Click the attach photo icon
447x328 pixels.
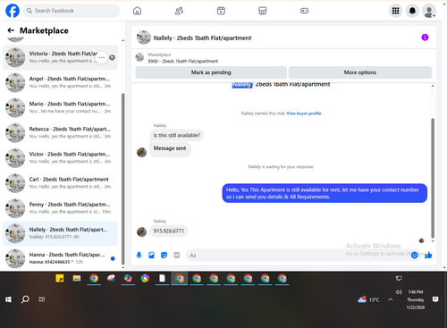coord(151,255)
